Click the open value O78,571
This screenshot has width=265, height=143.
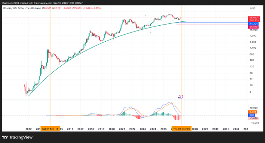(x=47, y=8)
